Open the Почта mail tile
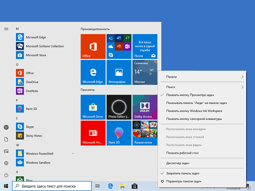This screenshot has height=191, width=255. point(145,47)
